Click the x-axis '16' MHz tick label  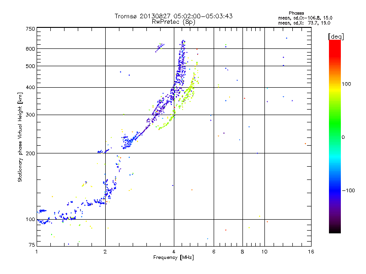(311, 252)
